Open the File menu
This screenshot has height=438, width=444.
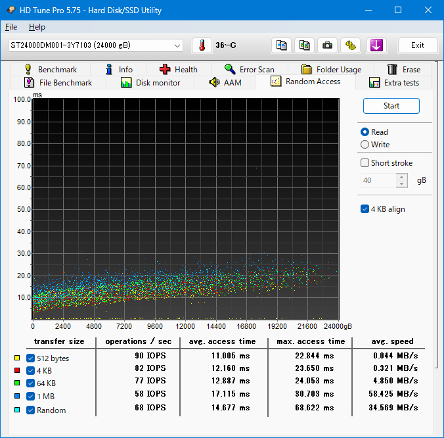tap(11, 27)
